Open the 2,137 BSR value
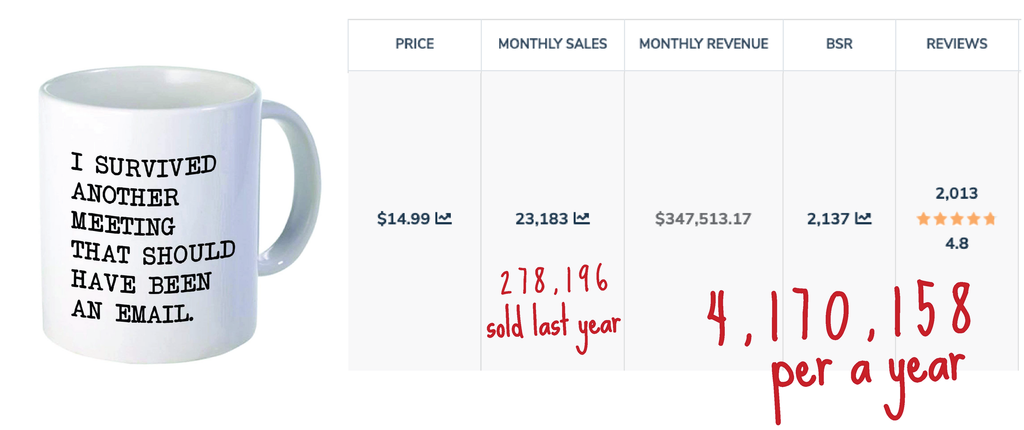The width and height of the screenshot is (1024, 430). pos(828,219)
